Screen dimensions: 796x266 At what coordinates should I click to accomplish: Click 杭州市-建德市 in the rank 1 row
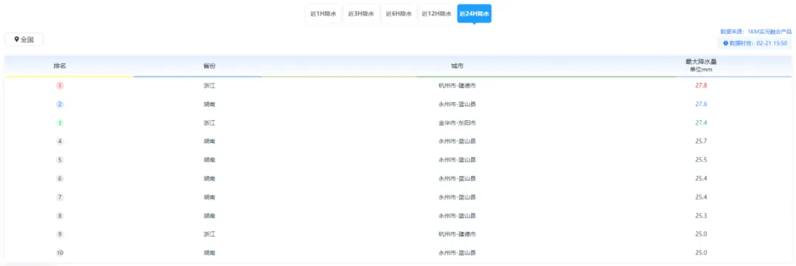point(457,85)
